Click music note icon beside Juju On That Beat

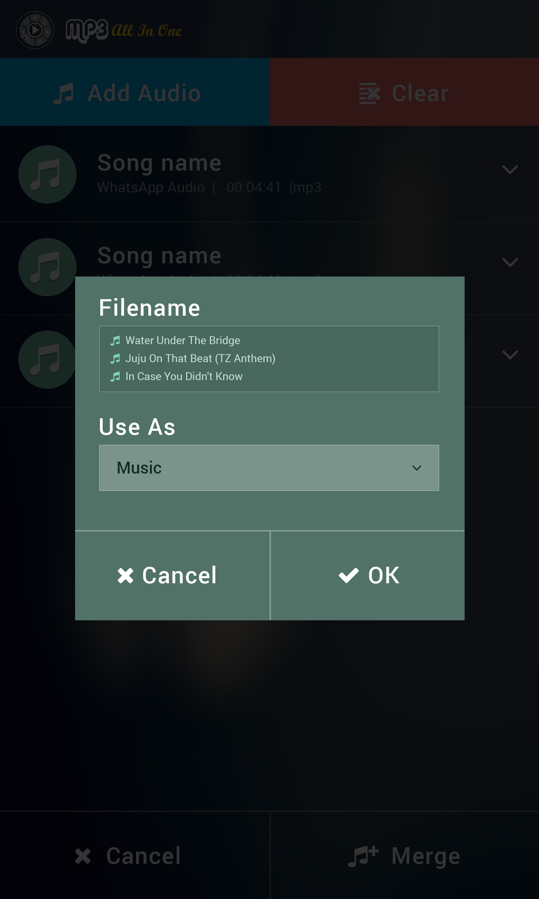click(x=115, y=359)
